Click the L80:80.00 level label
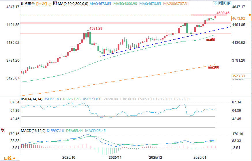Viewport: 252px width, 161px height. [182, 99]
